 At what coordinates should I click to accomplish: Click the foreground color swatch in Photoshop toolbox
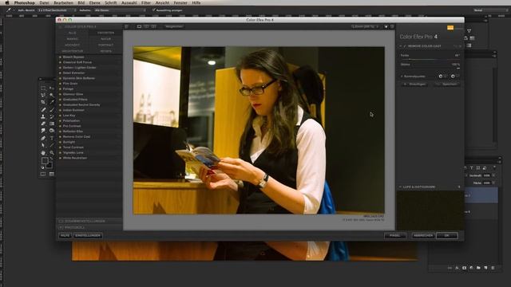(x=45, y=160)
